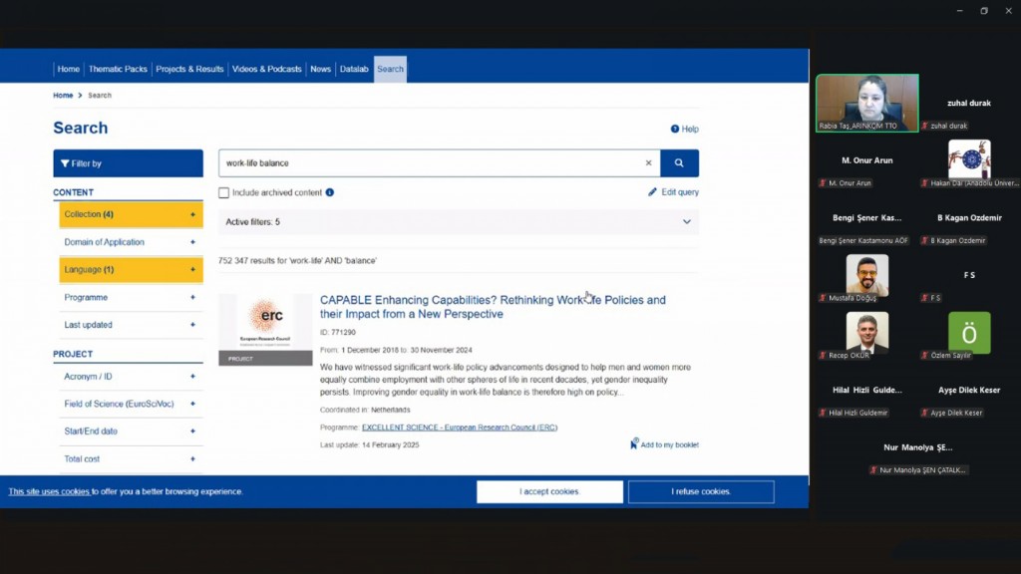Click This site uses cookies link
The width and height of the screenshot is (1021, 574).
50,491
